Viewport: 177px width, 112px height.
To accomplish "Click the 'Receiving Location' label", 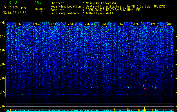I will tap(66, 6).
